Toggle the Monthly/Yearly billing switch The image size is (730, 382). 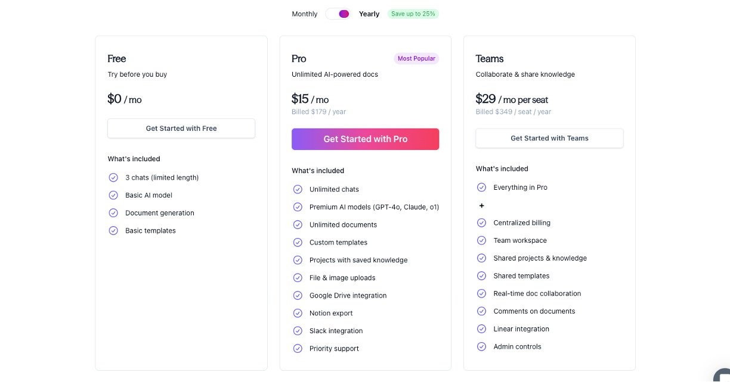[x=338, y=14]
